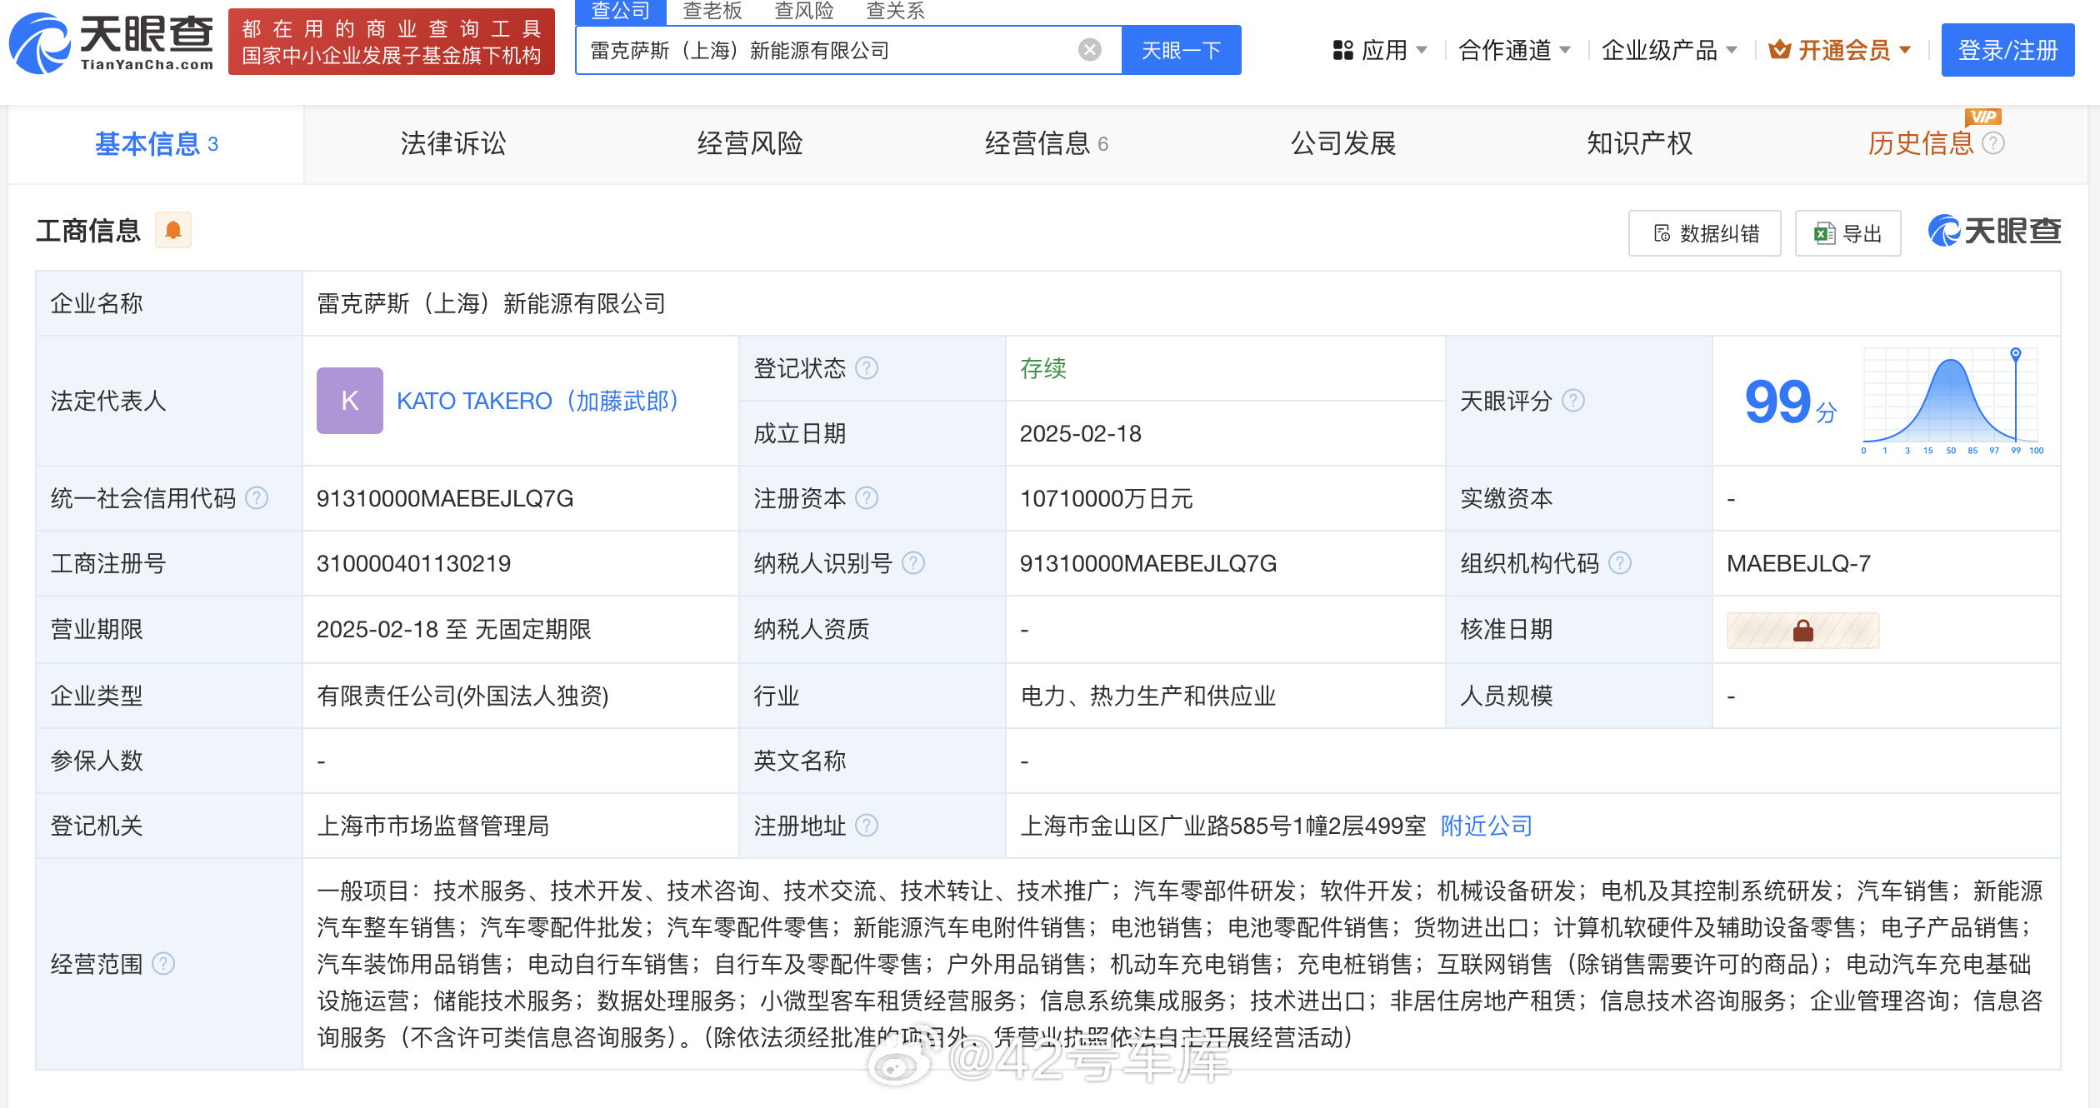Click the 99分 score value
This screenshot has height=1108, width=2100.
click(1790, 402)
